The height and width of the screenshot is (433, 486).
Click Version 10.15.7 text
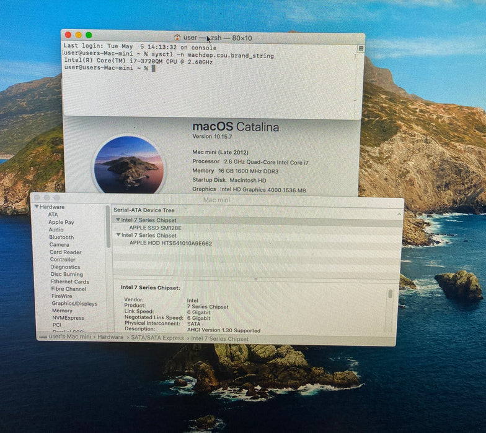tap(212, 136)
